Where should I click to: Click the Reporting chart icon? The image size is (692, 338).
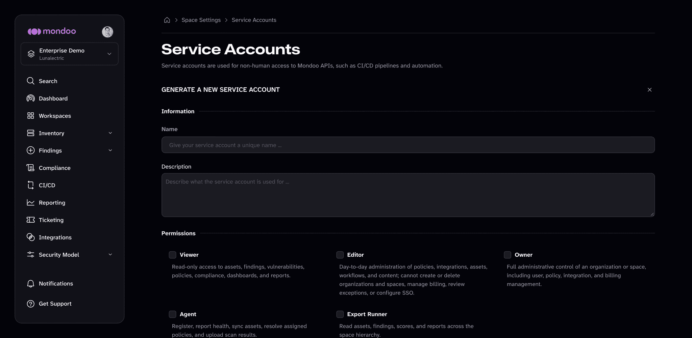coord(30,202)
